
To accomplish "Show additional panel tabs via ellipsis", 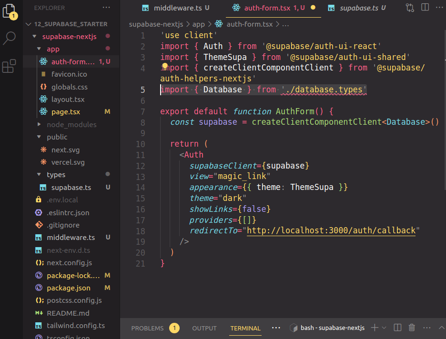I will click(x=276, y=328).
